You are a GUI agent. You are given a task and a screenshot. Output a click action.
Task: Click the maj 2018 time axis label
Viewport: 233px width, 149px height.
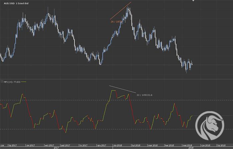(x=187, y=145)
